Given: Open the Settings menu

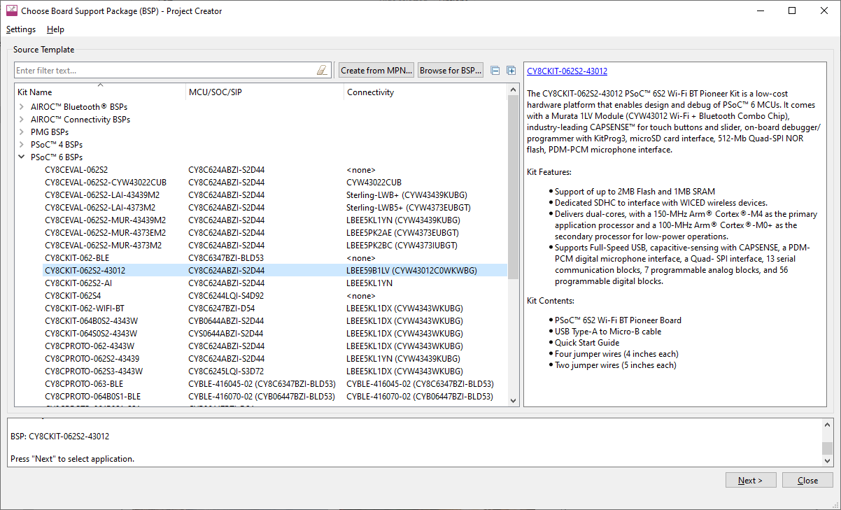Looking at the screenshot, I should (21, 29).
